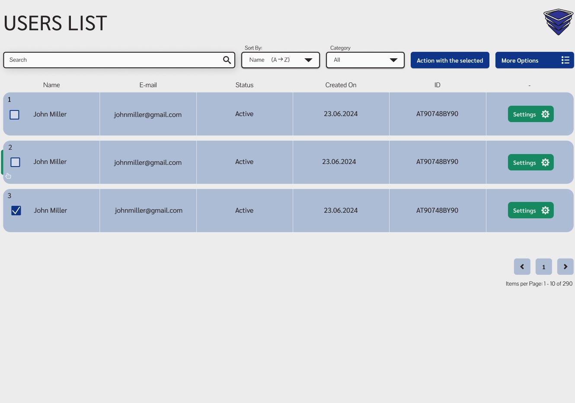Uncheck the checkbox for user row 3
Screen dimensions: 575x403
[x=16, y=211]
